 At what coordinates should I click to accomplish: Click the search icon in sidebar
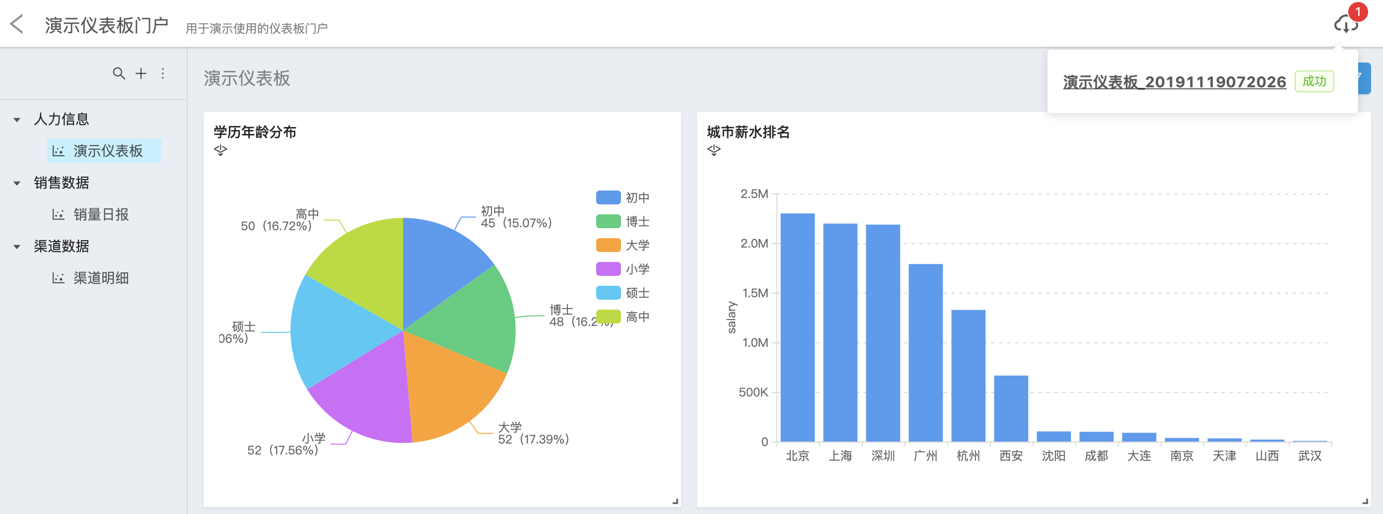[x=119, y=73]
